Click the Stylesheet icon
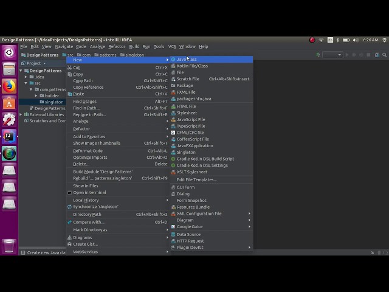The width and height of the screenshot is (389, 292). [173, 113]
